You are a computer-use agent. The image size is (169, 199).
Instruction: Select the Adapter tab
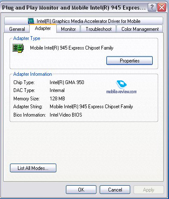(x=43, y=28)
